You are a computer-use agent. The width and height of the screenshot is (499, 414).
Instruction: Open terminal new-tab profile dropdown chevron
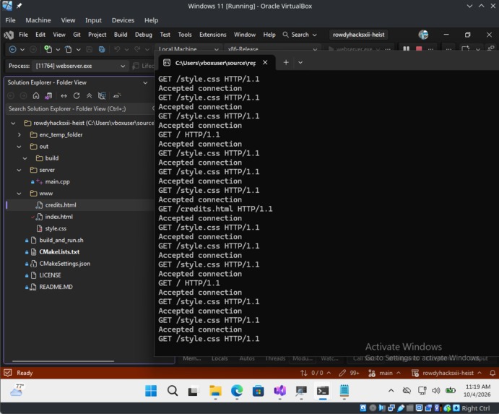300,62
